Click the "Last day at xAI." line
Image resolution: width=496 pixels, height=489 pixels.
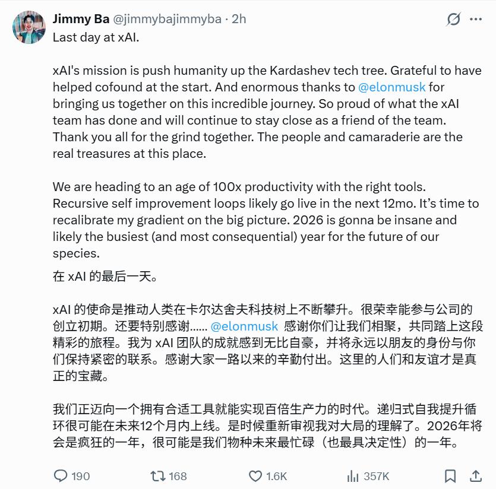96,37
